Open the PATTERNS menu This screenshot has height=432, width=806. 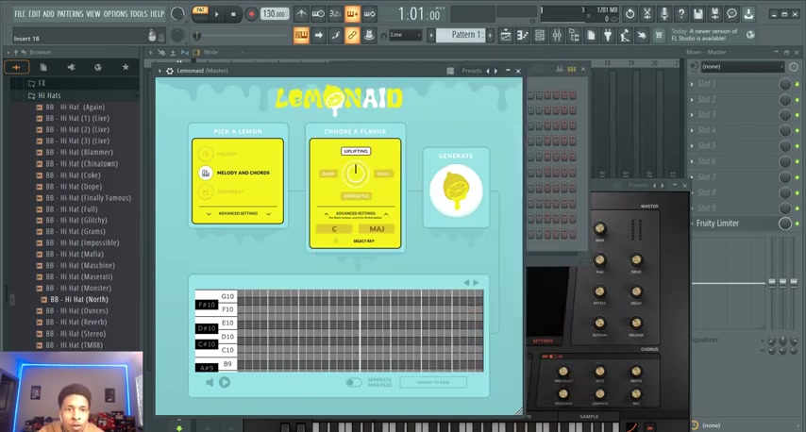pos(71,14)
